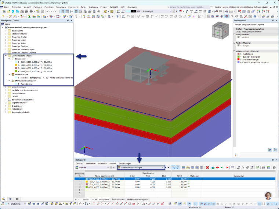The height and width of the screenshot is (209, 279).
Task: Click the previous load case arrow
Action: click(x=174, y=11)
